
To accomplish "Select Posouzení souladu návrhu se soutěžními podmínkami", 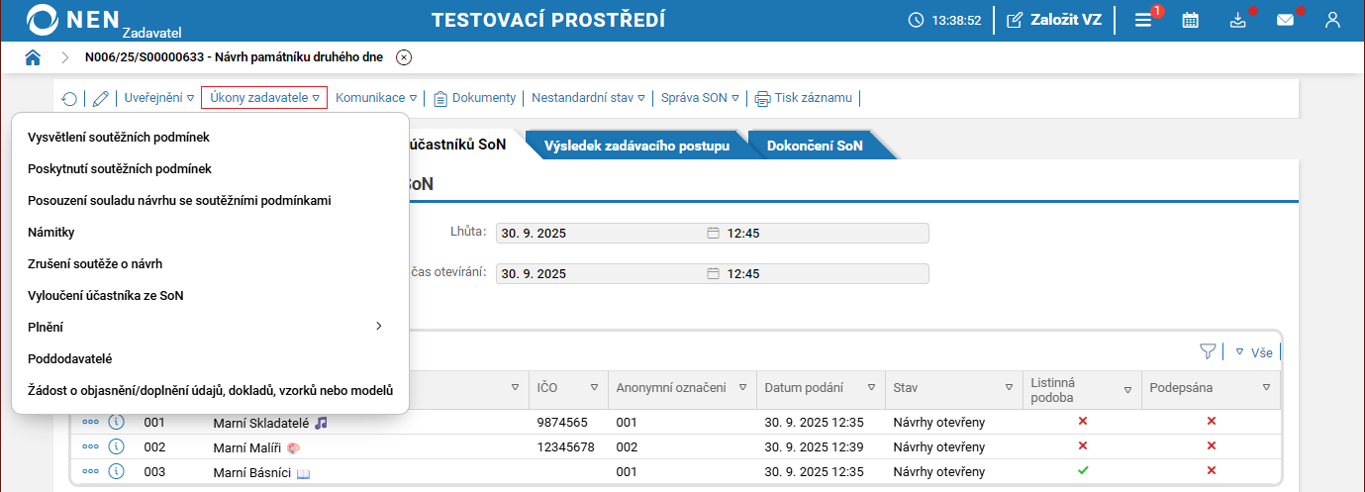I will point(210,200).
